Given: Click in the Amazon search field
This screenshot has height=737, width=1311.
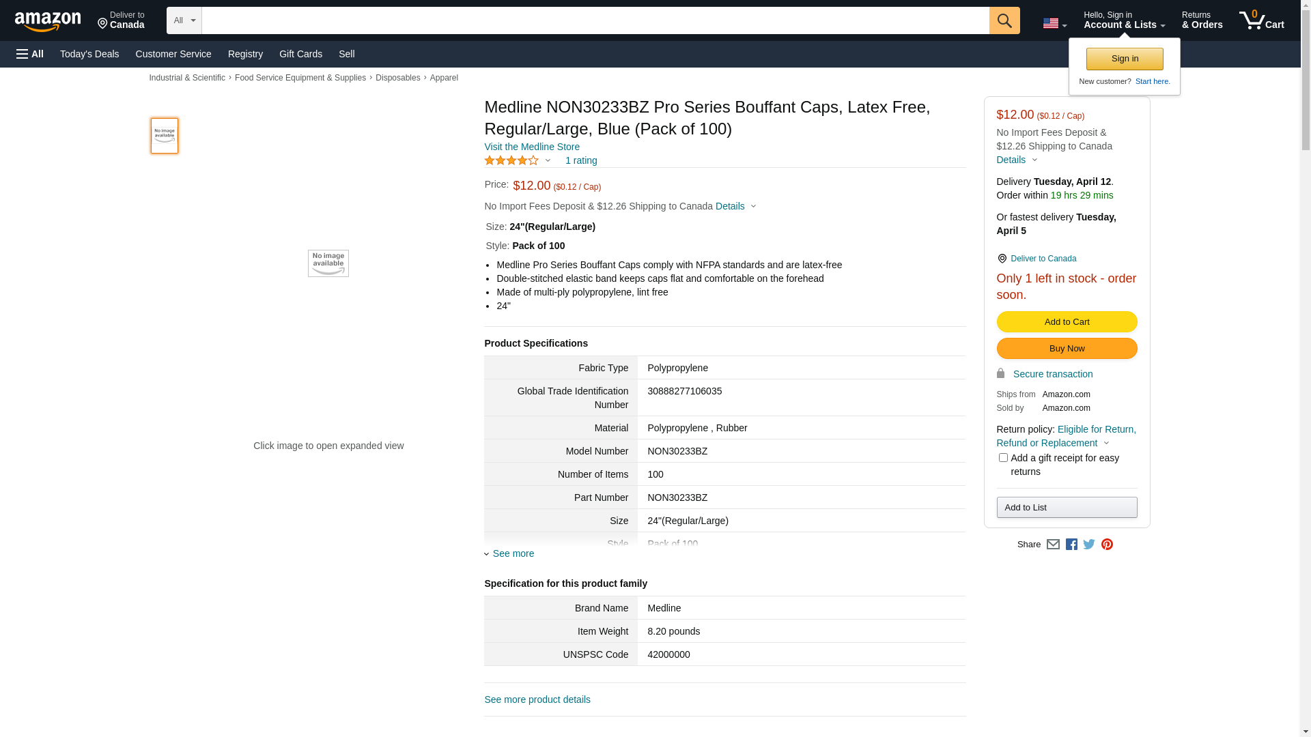Looking at the screenshot, I should 595,20.
